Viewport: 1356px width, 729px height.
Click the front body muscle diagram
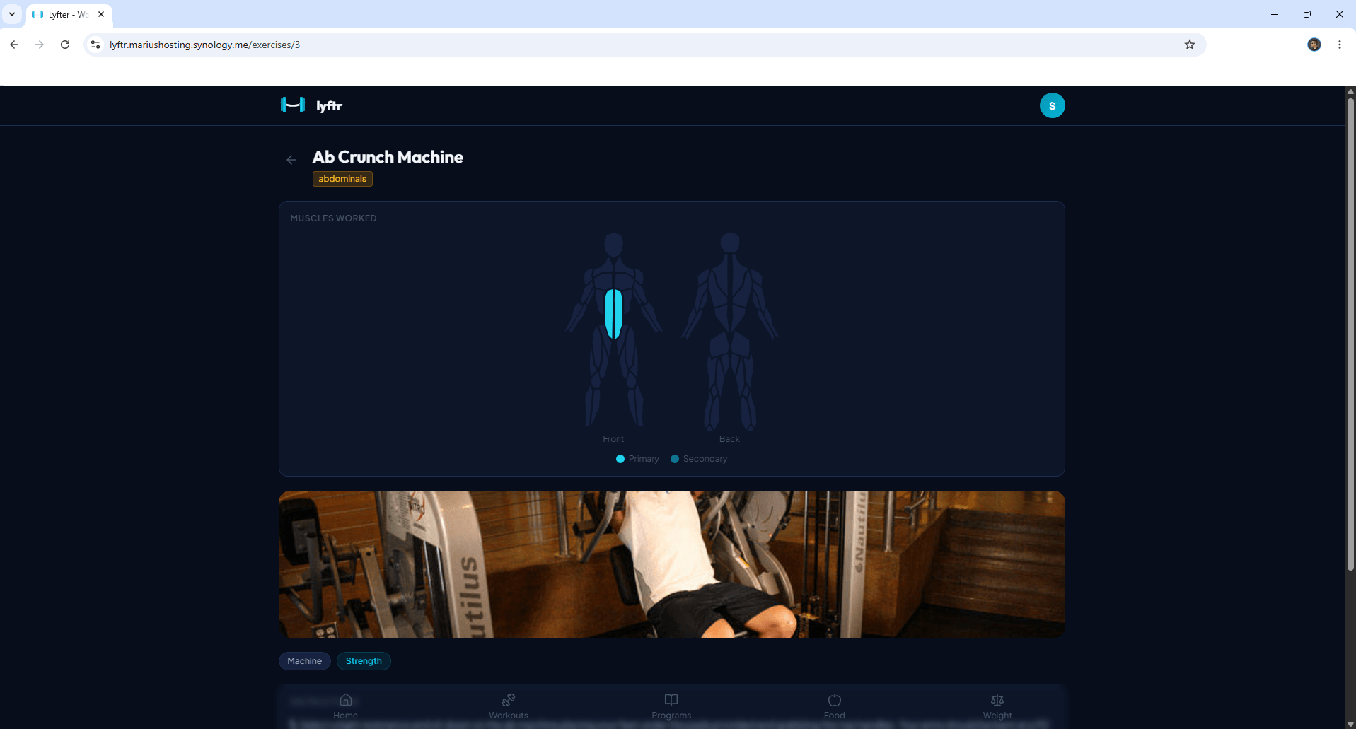613,330
